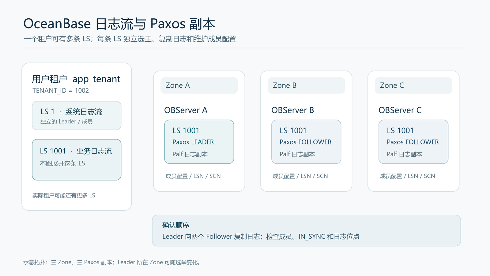Click the "OBServer B" heading
This screenshot has height=276, width=490.
[x=293, y=110]
